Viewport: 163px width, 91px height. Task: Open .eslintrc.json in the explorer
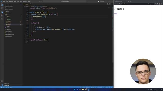click(13, 28)
